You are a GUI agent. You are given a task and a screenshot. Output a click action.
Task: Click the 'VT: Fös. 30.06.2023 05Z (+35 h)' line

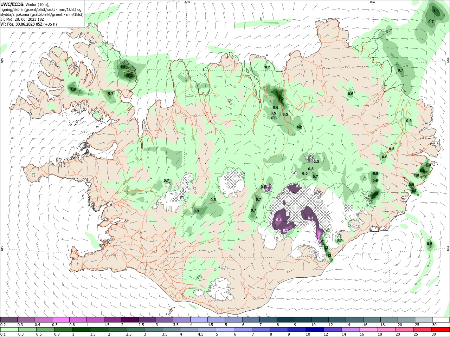[x=28, y=24]
